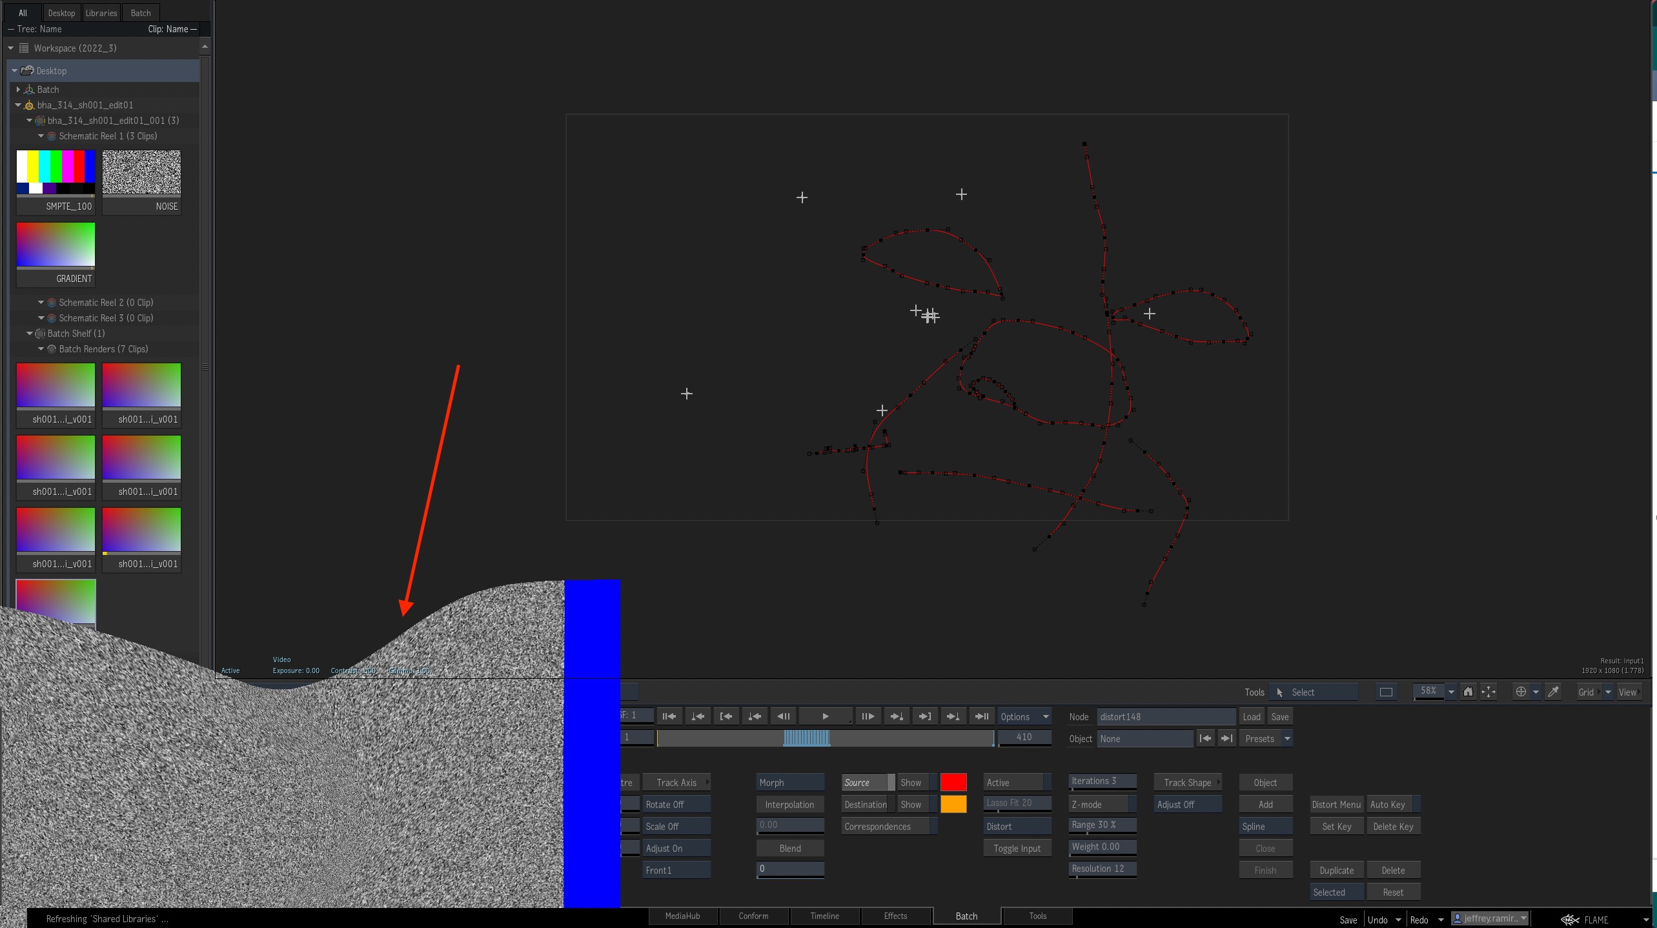Switch to the Timeline tab
The height and width of the screenshot is (928, 1657).
point(824,916)
